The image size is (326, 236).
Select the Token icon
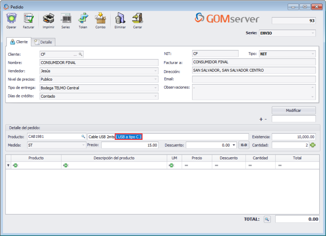pos(83,18)
